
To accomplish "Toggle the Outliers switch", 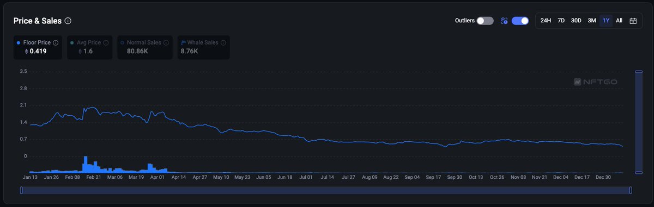I will 485,21.
